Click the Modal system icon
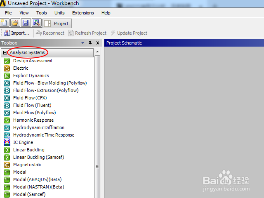 [7, 172]
